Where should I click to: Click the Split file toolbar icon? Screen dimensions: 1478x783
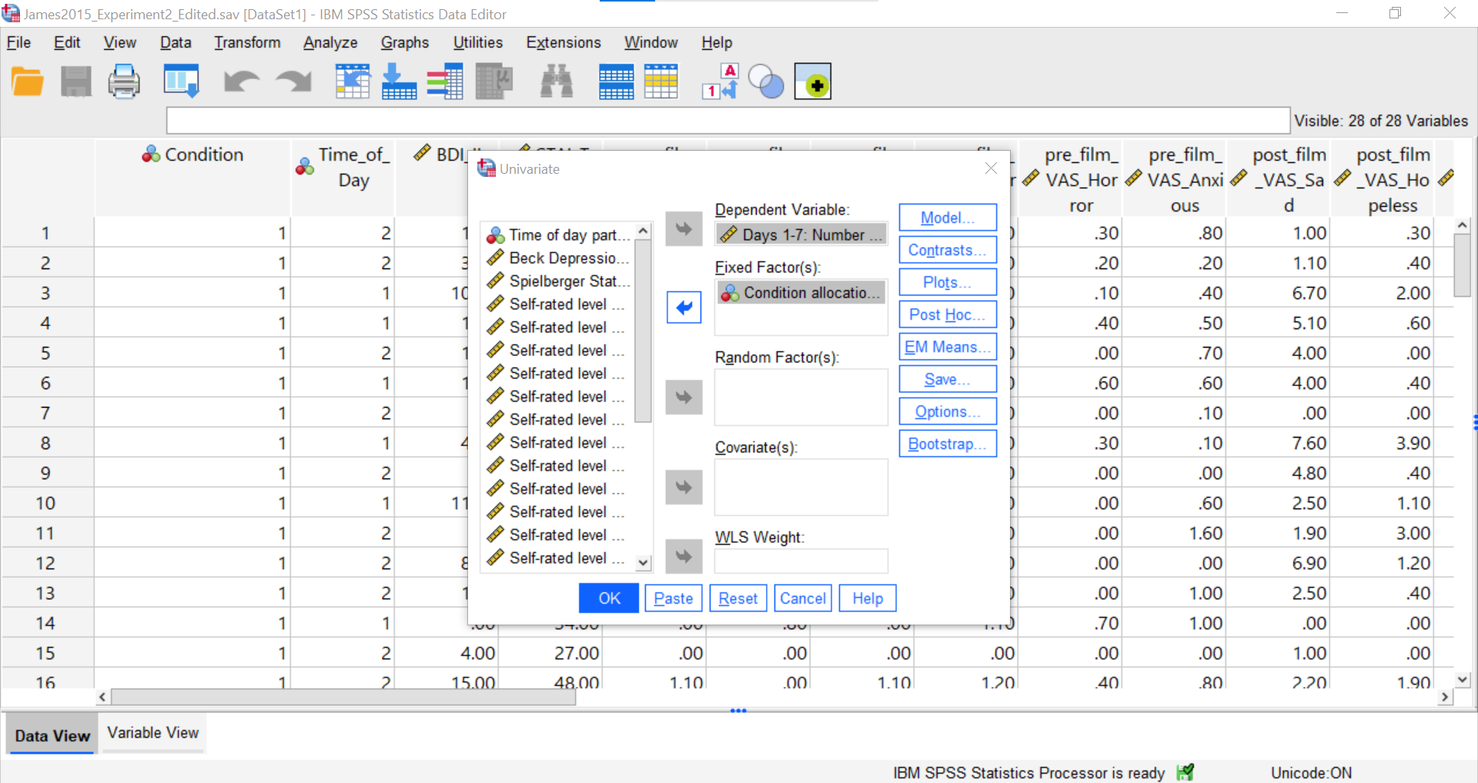point(616,82)
